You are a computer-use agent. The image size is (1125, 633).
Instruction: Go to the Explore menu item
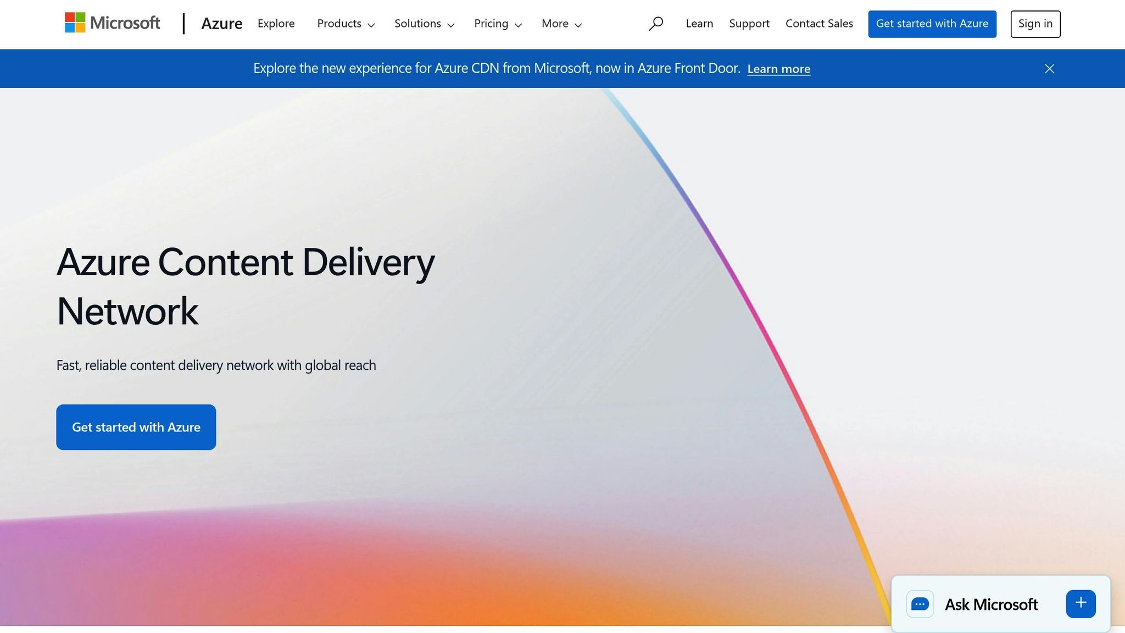tap(276, 24)
